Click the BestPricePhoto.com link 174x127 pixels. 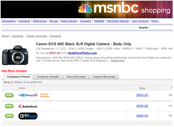coord(82,53)
